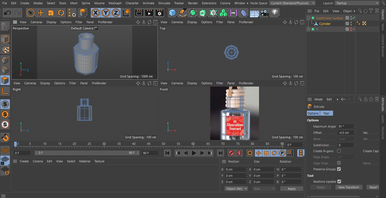Toggle the Y axis lock
This screenshot has width=386, height=198.
106,13
